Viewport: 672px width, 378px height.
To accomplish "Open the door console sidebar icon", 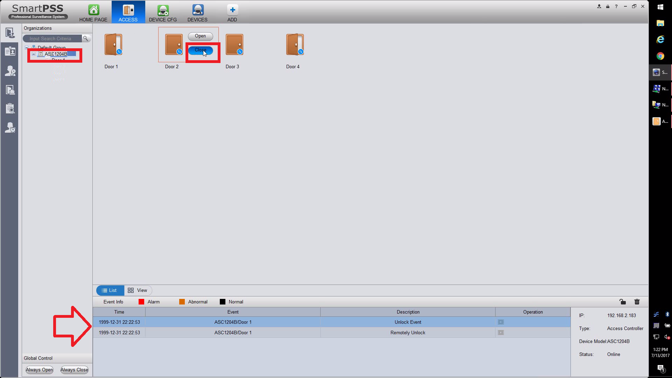I will coord(10,33).
